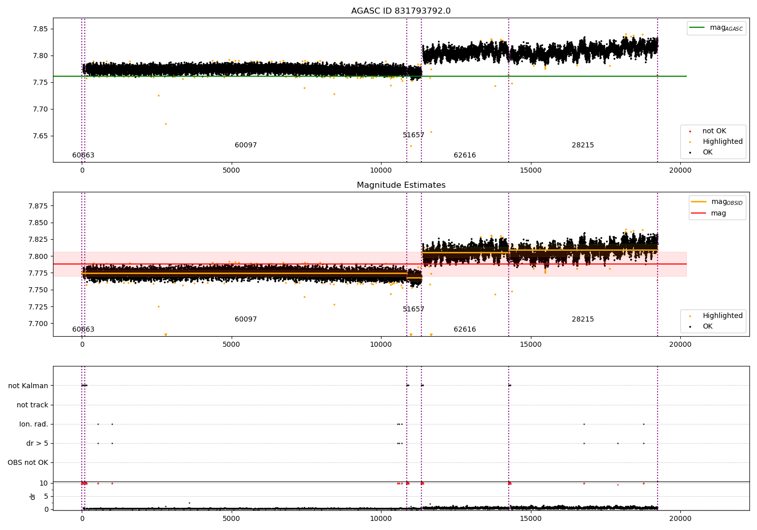Click orange Highlighted marker in middle plot legend

690,316
